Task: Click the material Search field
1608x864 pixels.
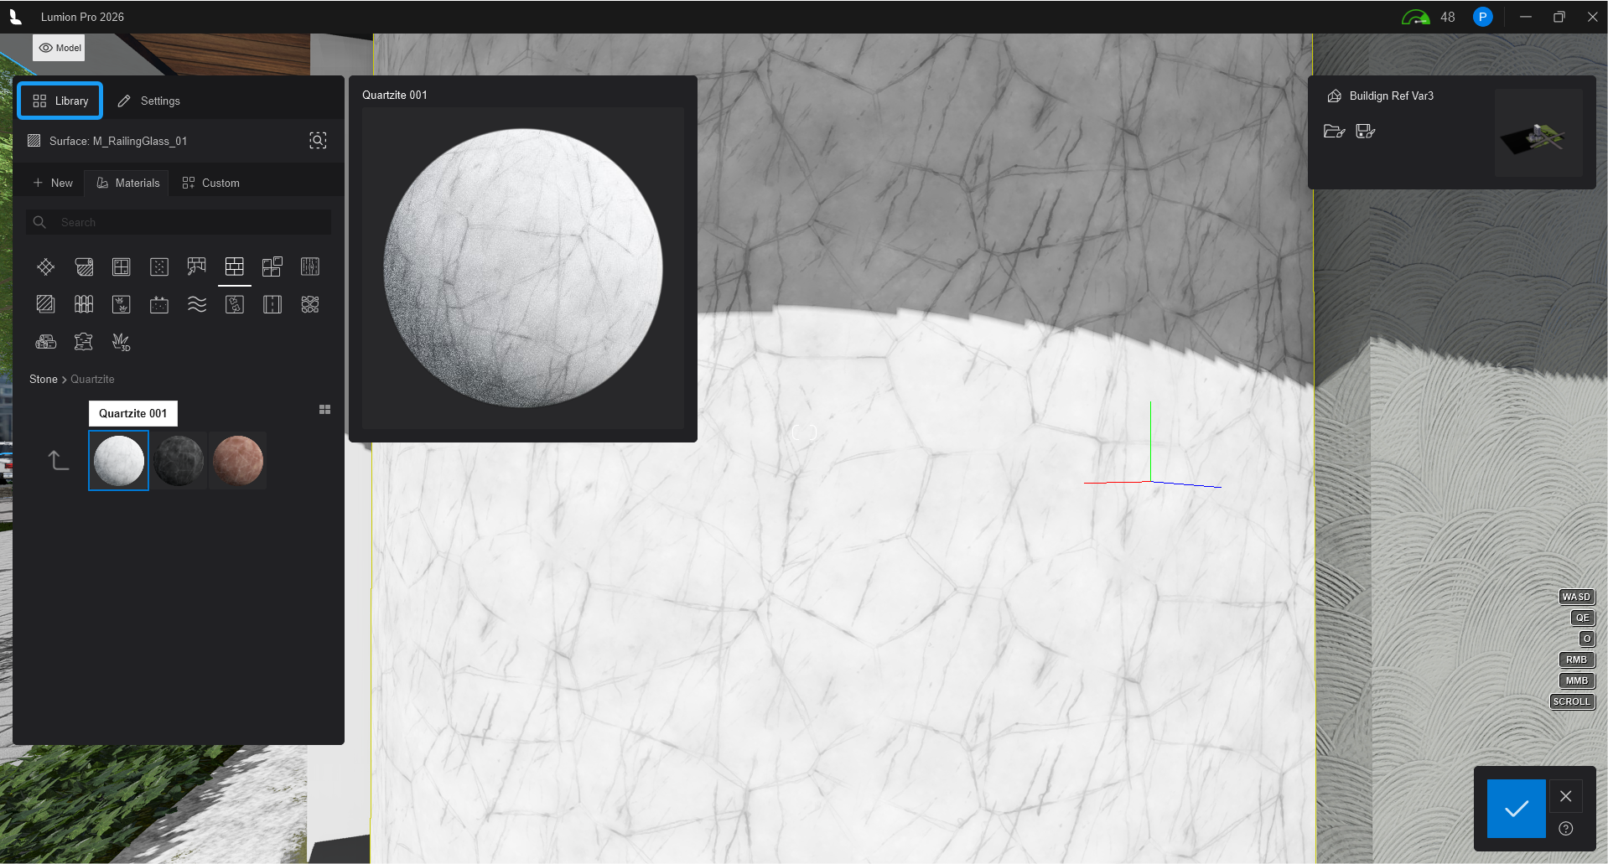Action: click(178, 222)
